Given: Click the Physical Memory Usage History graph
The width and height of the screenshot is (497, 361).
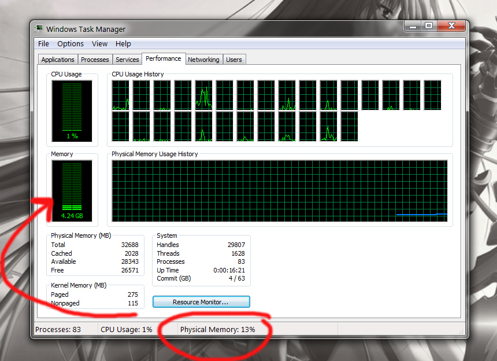Looking at the screenshot, I should 280,191.
